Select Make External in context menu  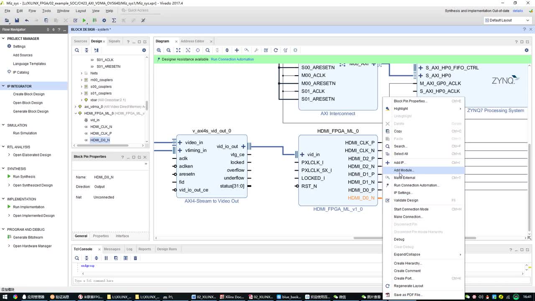tap(423, 178)
